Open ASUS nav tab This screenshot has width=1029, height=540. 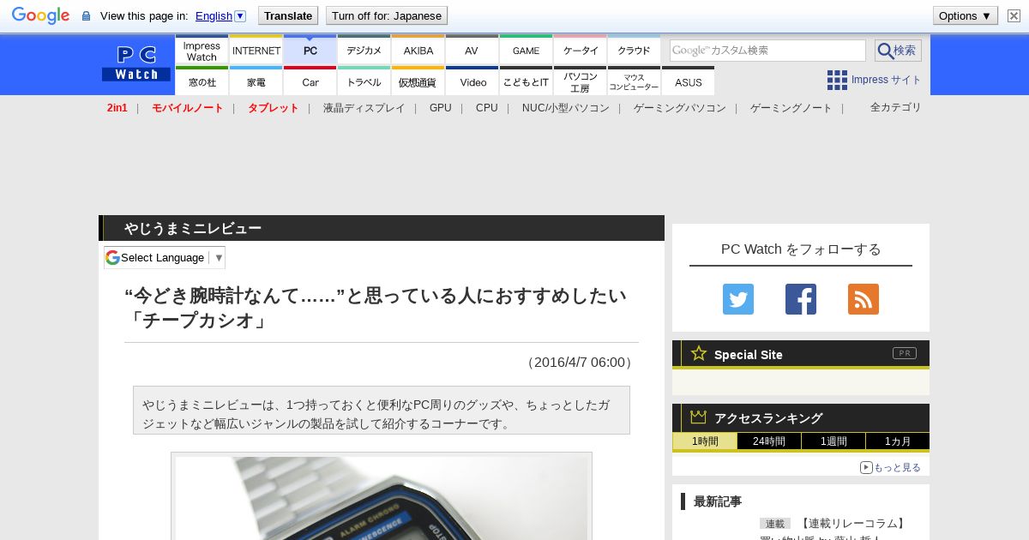[689, 81]
